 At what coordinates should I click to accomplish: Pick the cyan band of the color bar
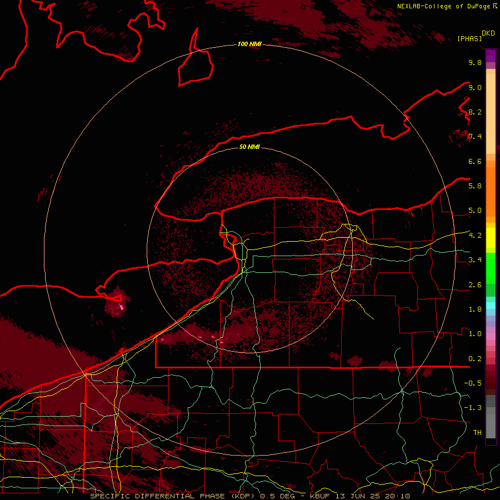(491, 306)
